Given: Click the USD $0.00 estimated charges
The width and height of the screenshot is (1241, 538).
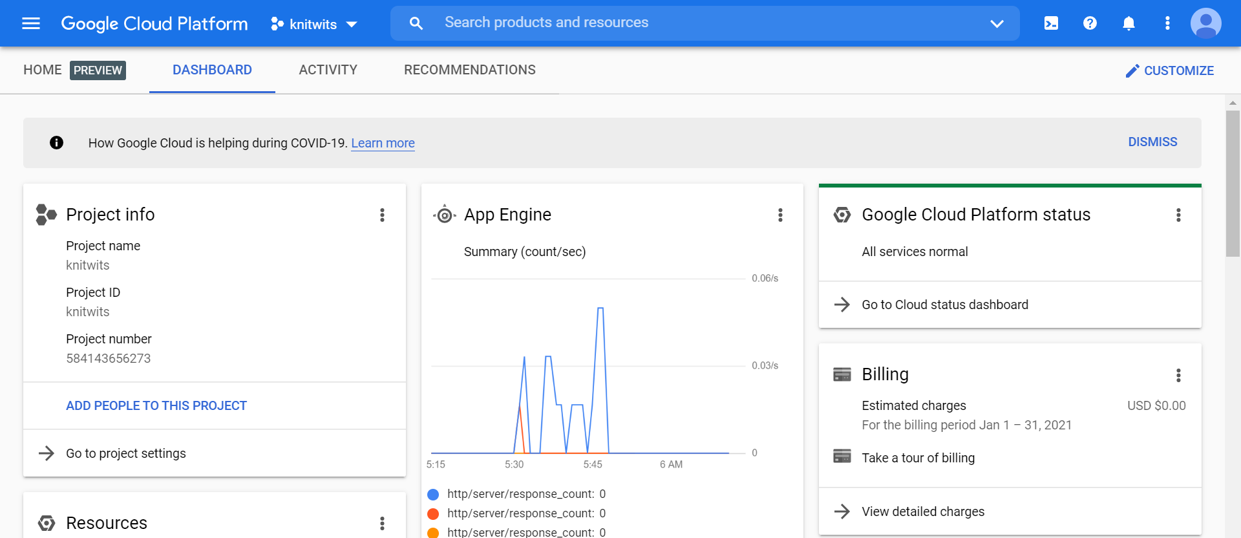Looking at the screenshot, I should [1156, 405].
